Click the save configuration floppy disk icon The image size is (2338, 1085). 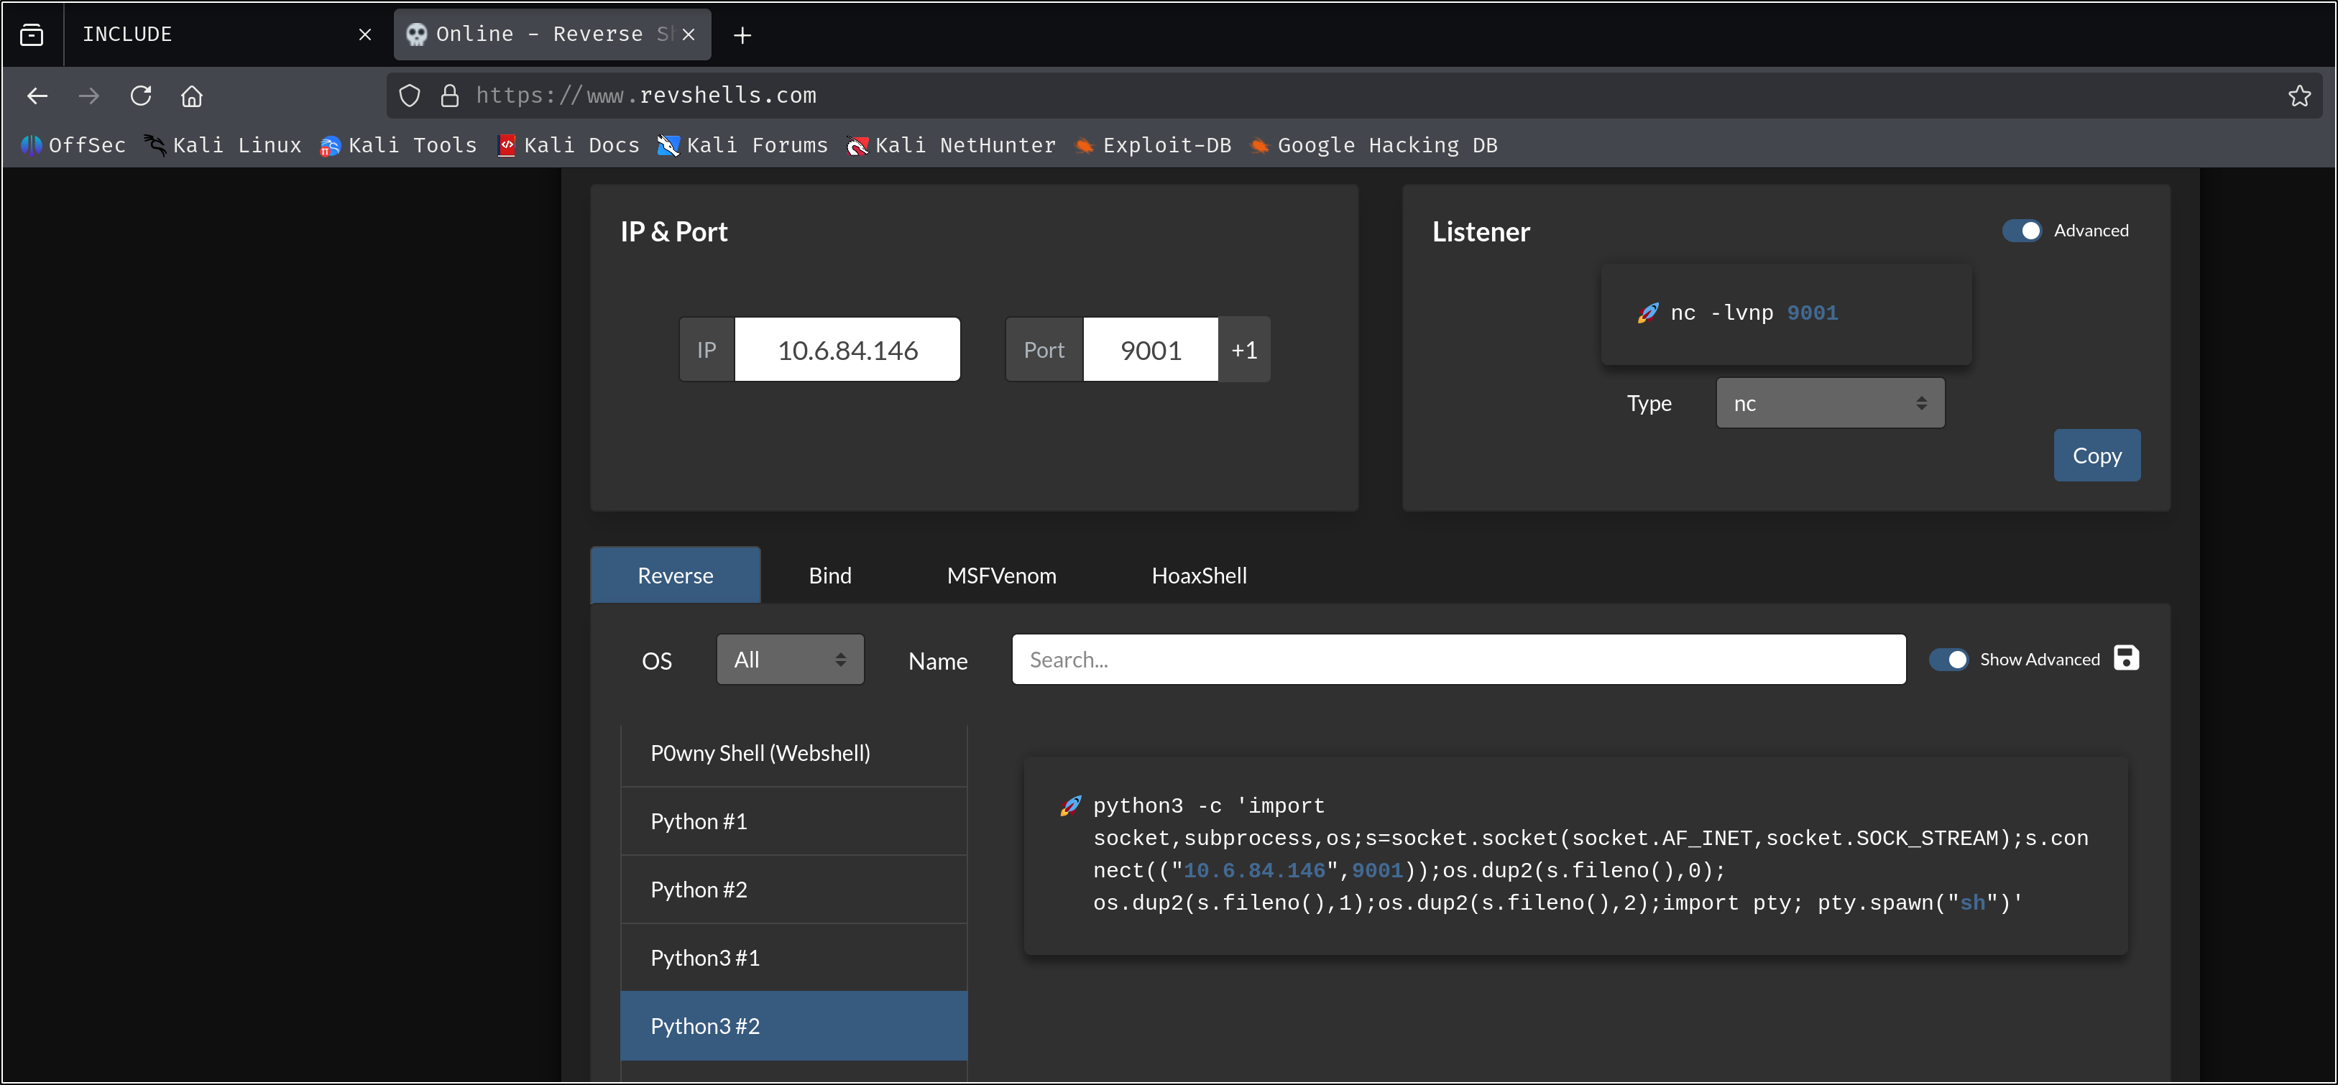2126,657
